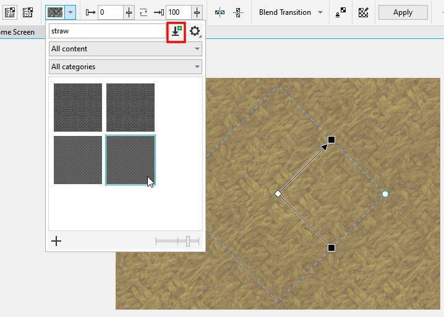
Task: Open the background transparency slider button
Action: (x=197, y=12)
